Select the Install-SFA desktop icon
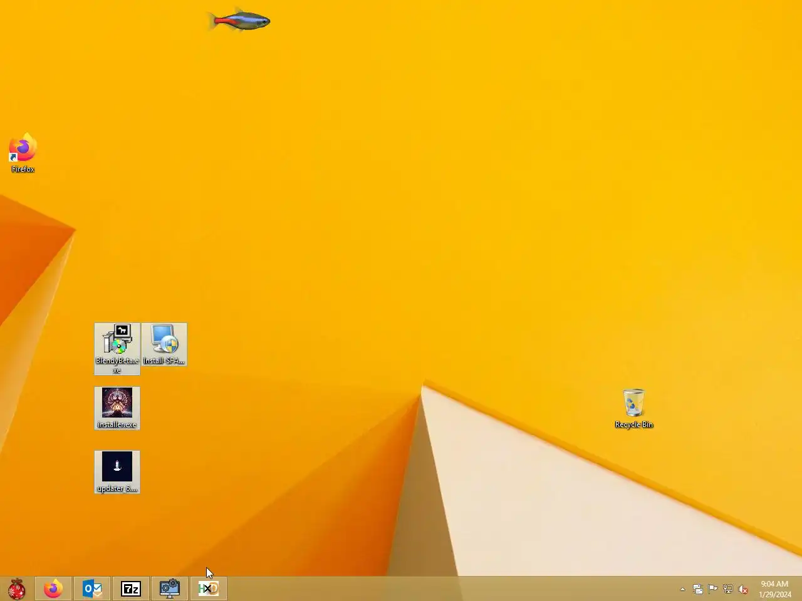Viewport: 802px width, 601px height. pos(164,344)
